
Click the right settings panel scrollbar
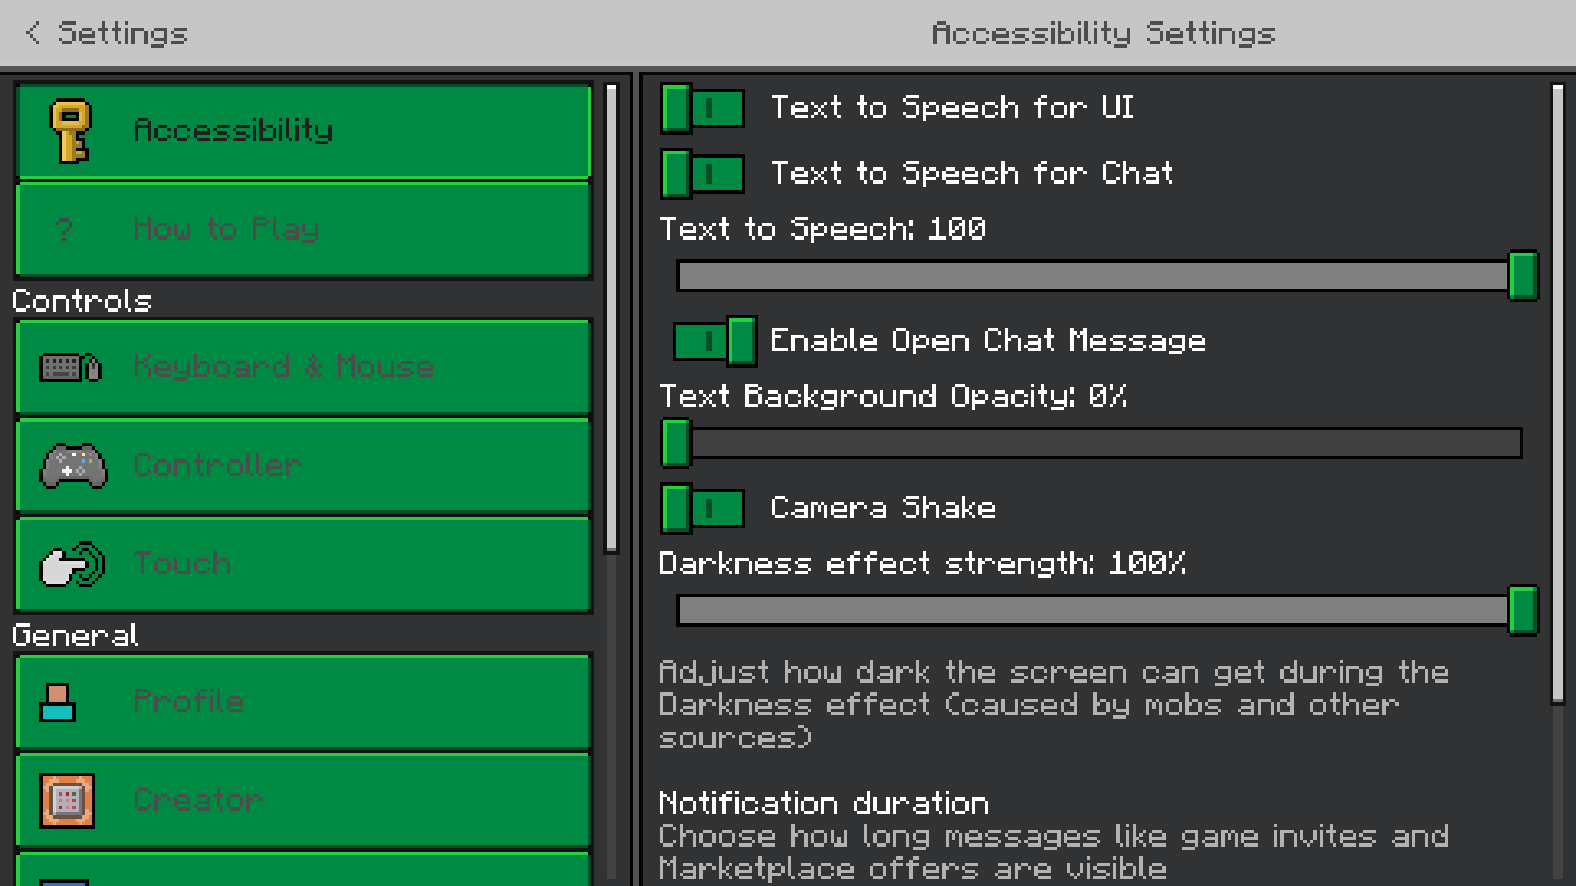pyautogui.click(x=1558, y=394)
